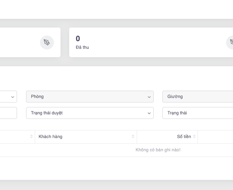
Task: Click the pen icon on the left summary card
Action: tap(47, 43)
